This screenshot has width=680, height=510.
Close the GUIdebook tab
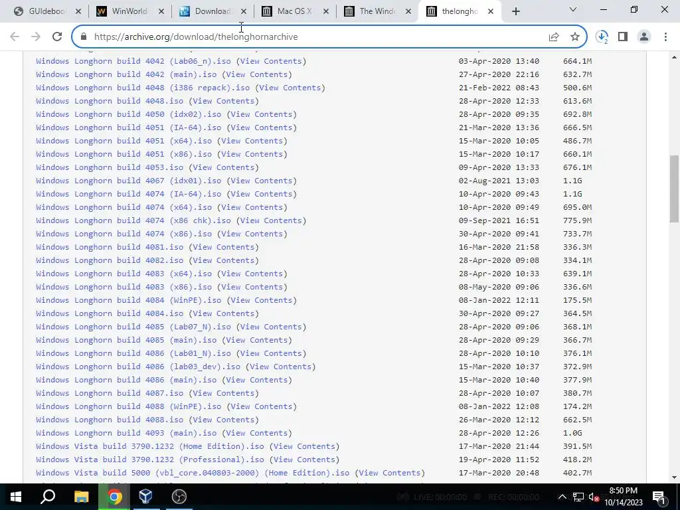tap(78, 12)
